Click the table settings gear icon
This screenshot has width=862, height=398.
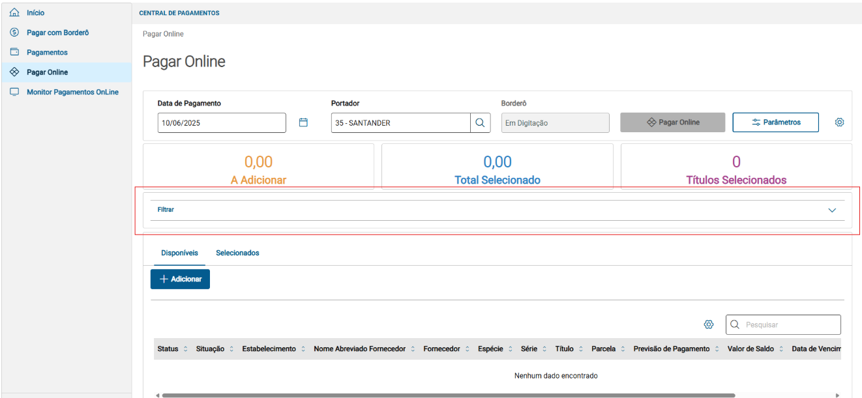click(x=709, y=324)
